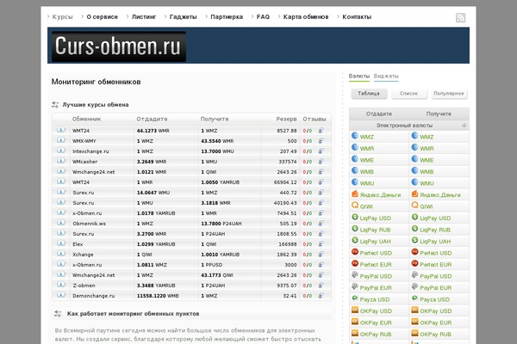517x344 pixels.
Task: Switch to the Валюты tab
Action: 359,76
